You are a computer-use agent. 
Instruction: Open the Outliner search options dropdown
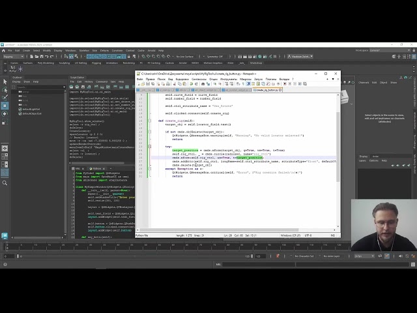point(64,87)
